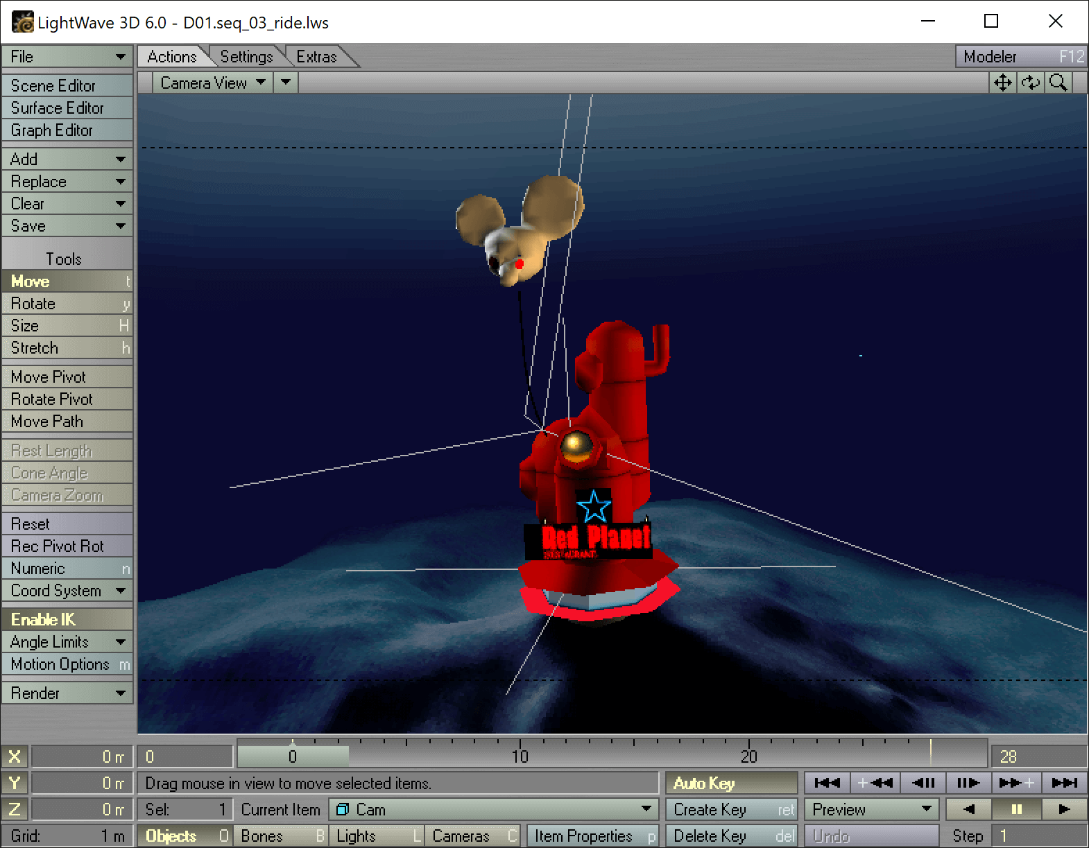Switch to the Extras tab
The width and height of the screenshot is (1089, 848).
tap(316, 56)
